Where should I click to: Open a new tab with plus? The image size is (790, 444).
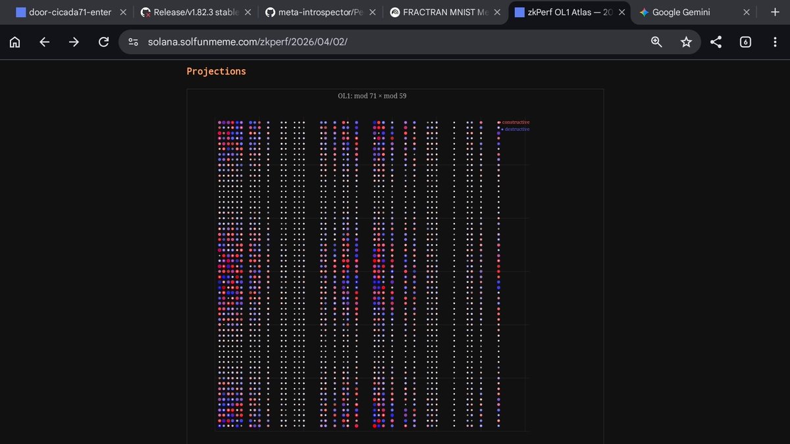[x=775, y=12]
